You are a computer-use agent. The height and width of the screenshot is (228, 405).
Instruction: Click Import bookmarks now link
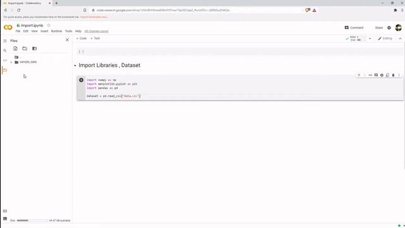[94, 17]
